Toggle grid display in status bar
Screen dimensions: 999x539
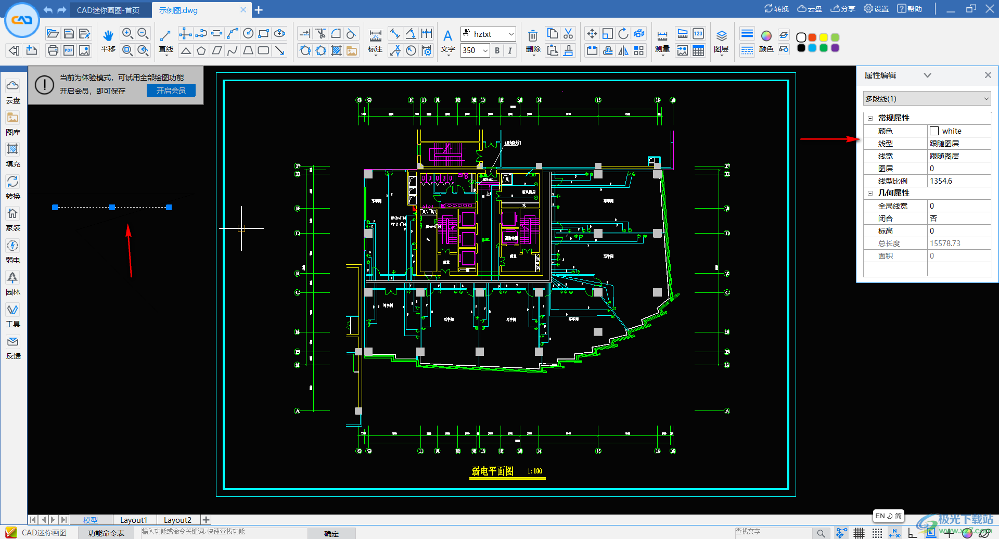pyautogui.click(x=859, y=533)
